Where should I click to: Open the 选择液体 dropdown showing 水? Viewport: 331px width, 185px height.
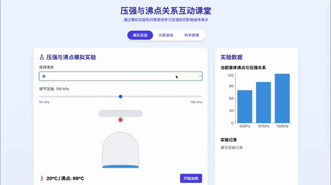tap(121, 76)
